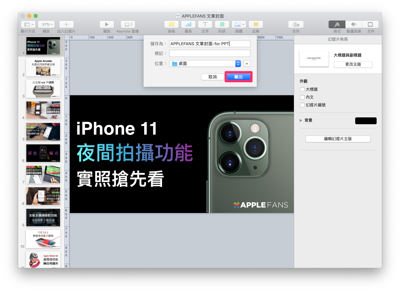The width and height of the screenshot is (400, 292).
Task: Expand the Background (背景) disclosure triangle
Action: pyautogui.click(x=301, y=120)
